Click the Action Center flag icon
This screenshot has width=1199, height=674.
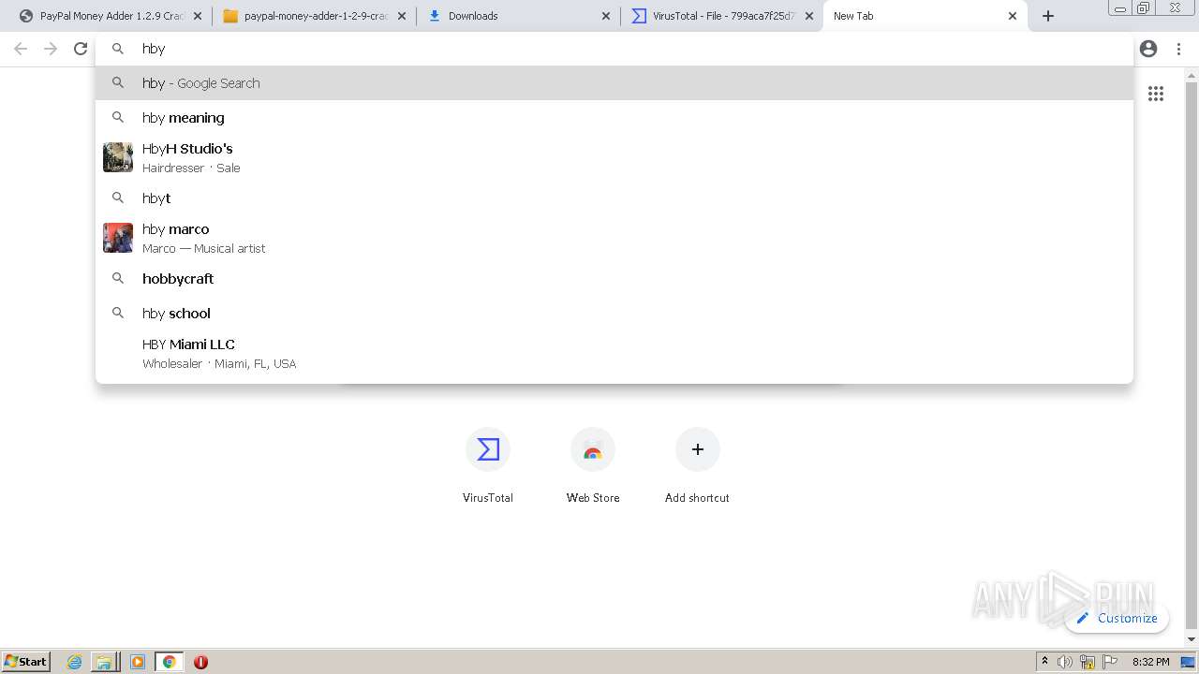pos(1110,662)
